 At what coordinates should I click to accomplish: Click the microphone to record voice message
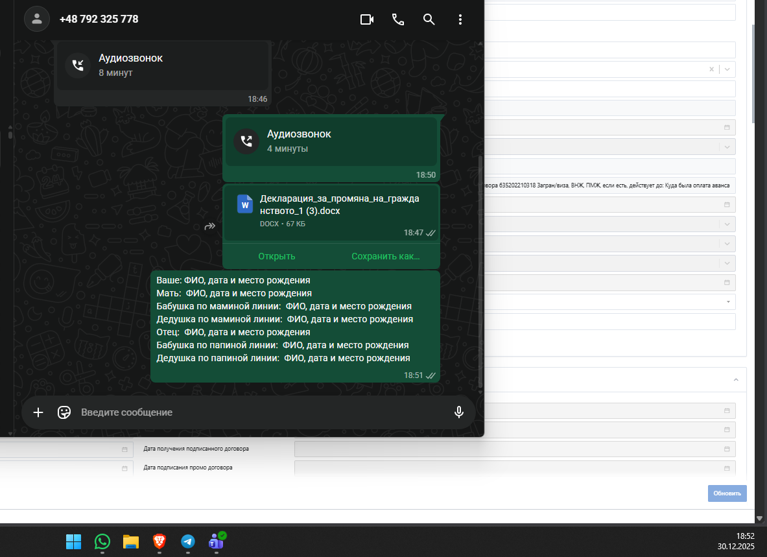point(459,412)
